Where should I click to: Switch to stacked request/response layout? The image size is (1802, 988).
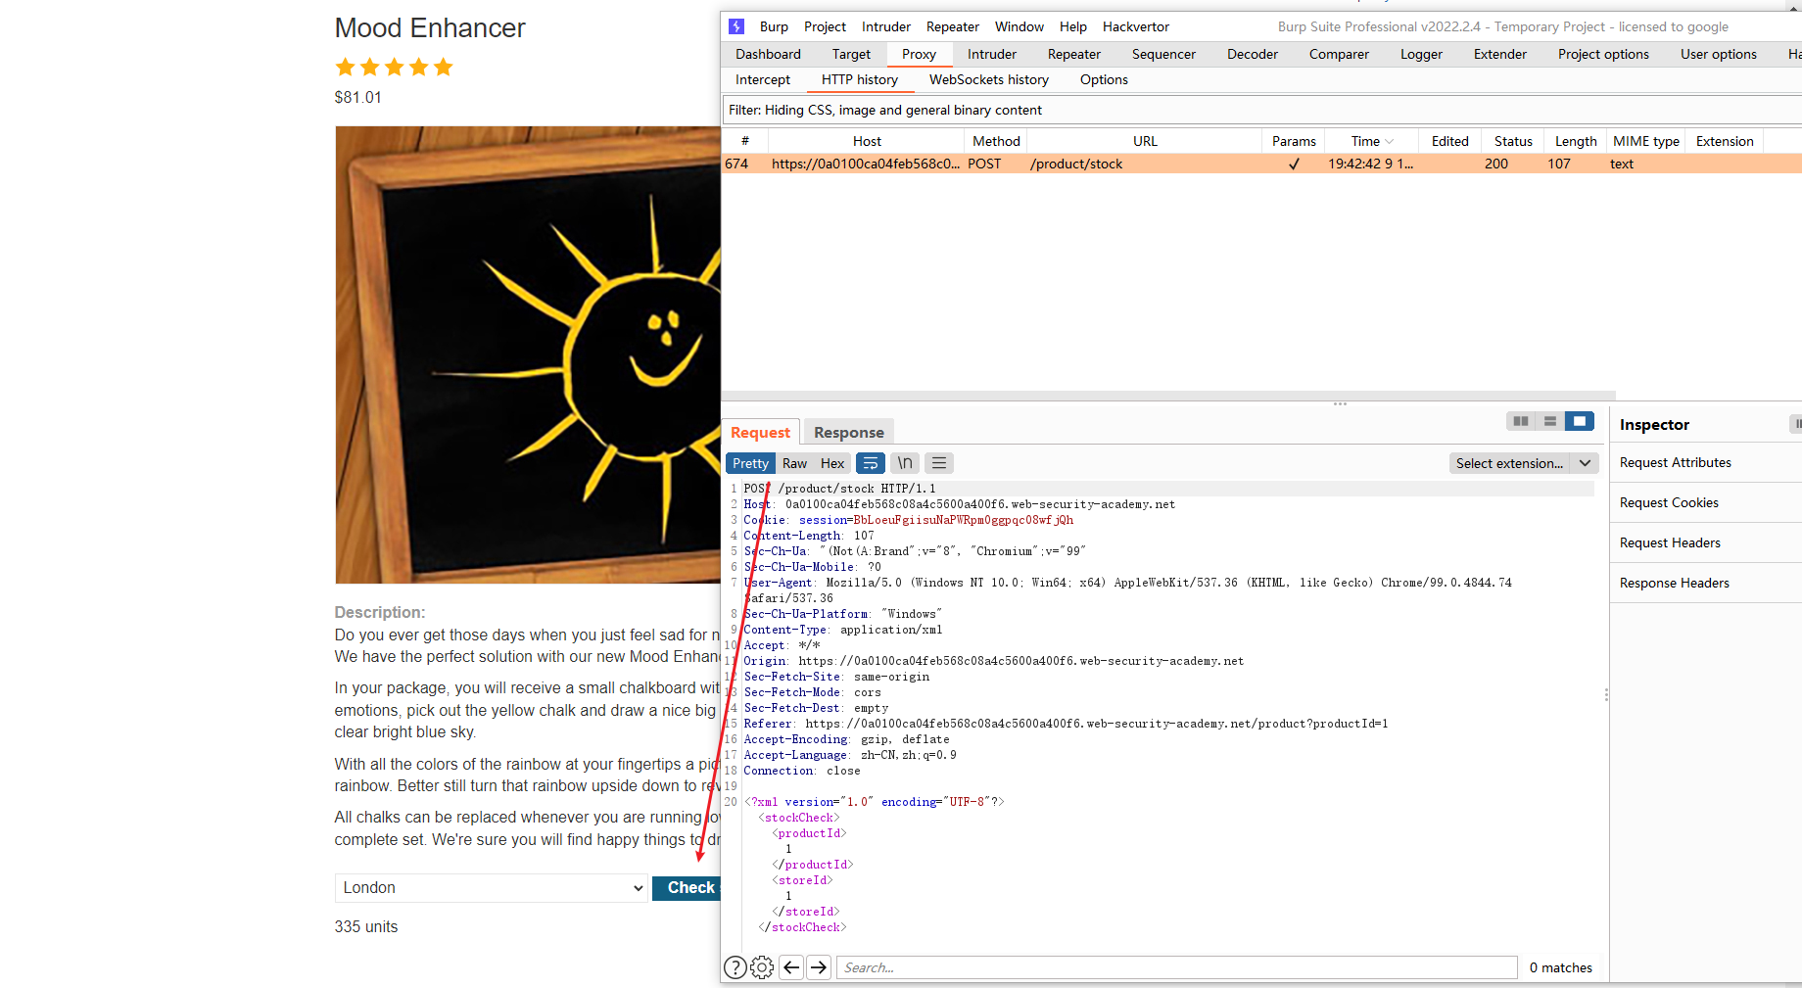click(1550, 421)
